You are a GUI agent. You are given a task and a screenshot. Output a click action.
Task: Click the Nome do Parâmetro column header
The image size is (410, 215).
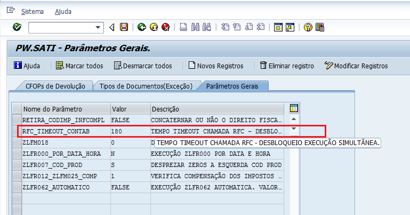(66, 109)
